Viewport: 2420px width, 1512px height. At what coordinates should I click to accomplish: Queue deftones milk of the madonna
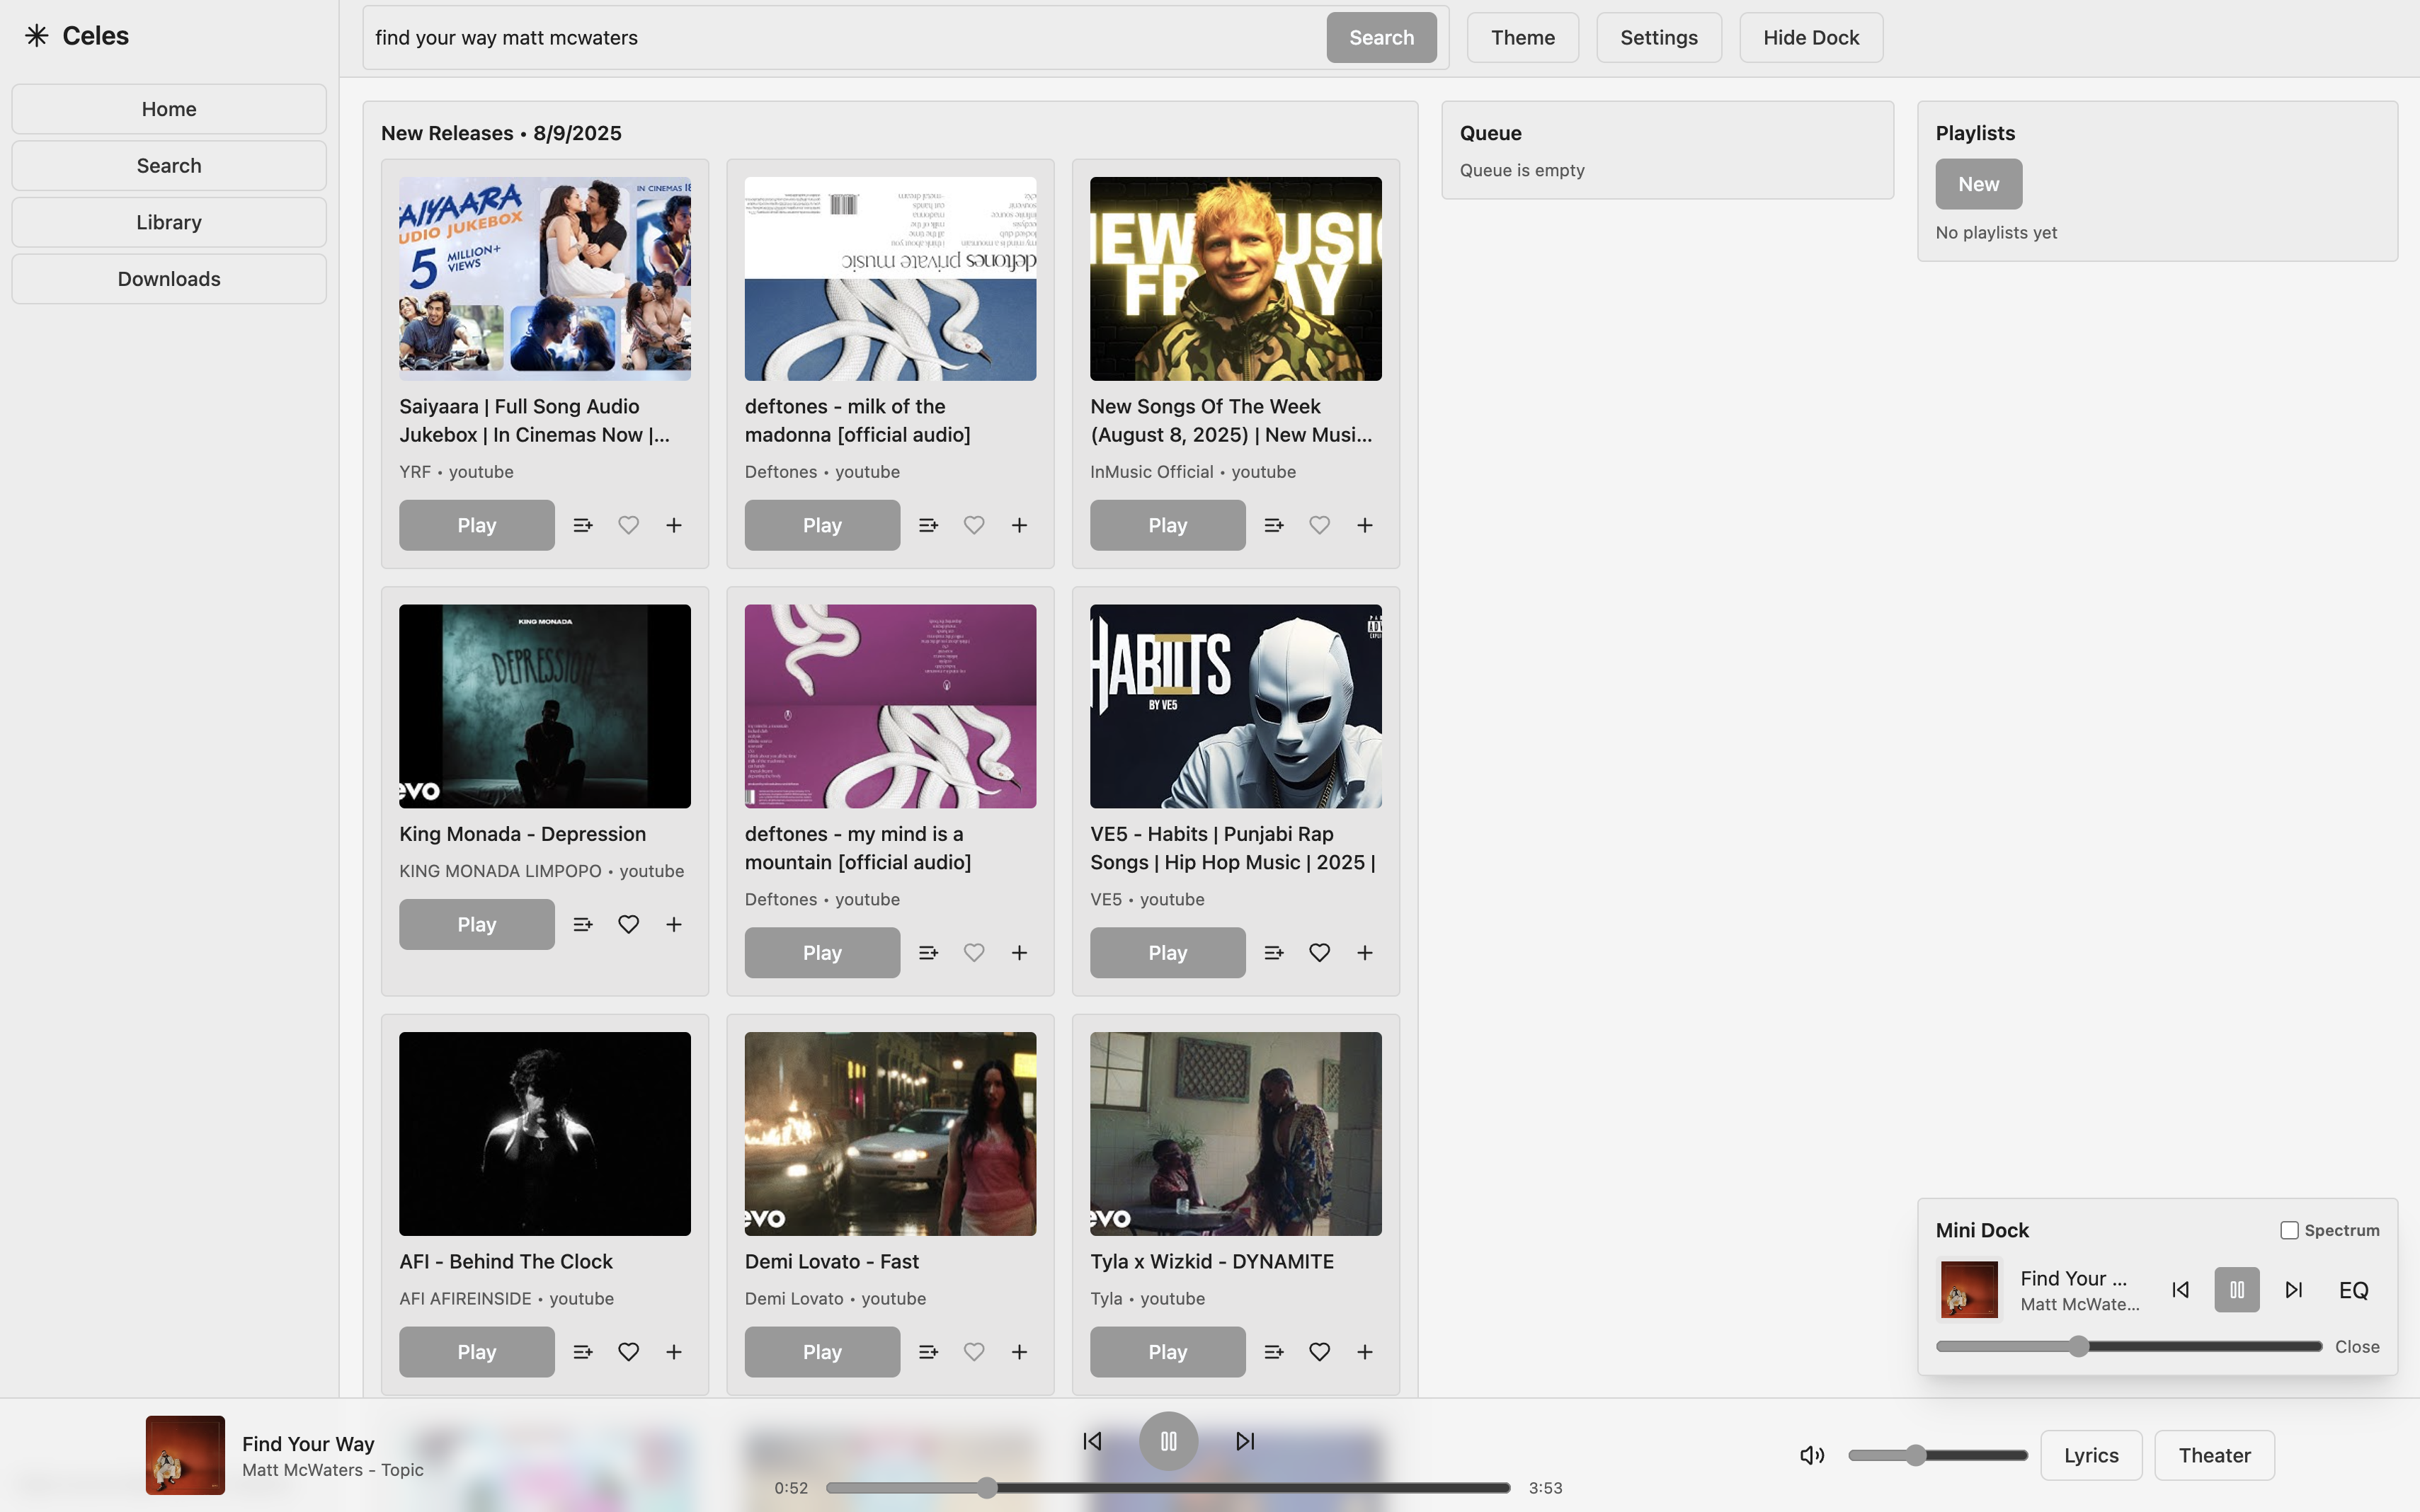click(x=928, y=525)
